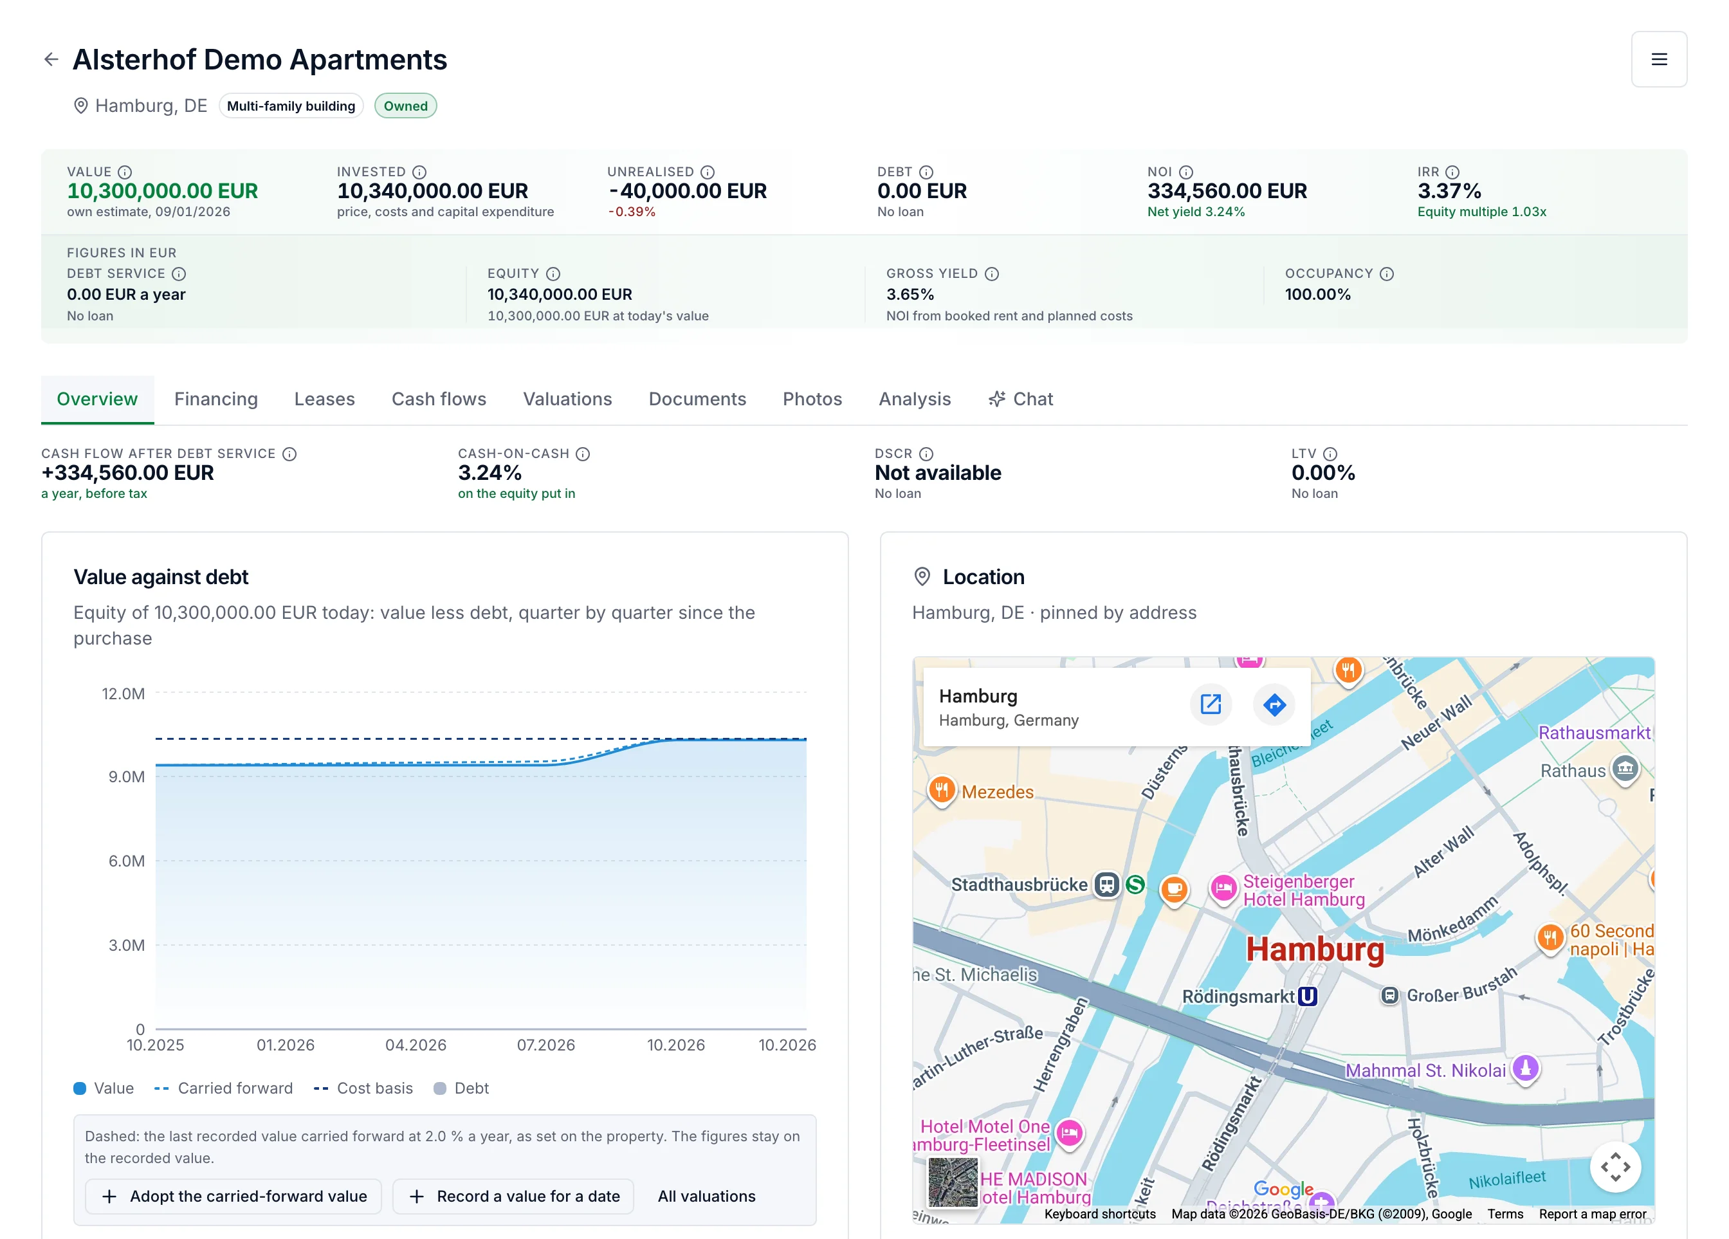1729x1239 pixels.
Task: Show info for the VALUE metric
Action: (125, 172)
